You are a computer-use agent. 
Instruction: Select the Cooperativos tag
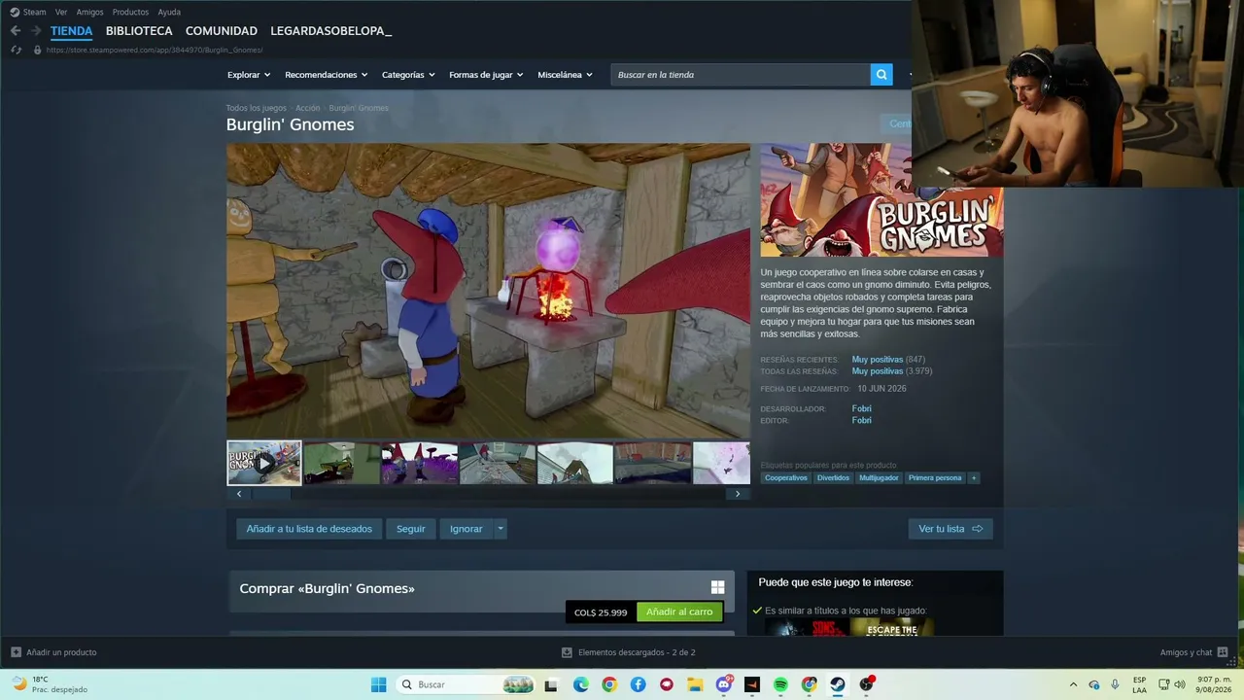785,478
